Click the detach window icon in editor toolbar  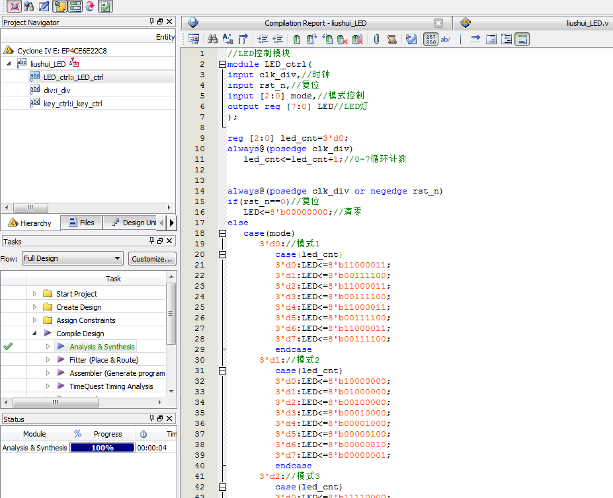[194, 39]
